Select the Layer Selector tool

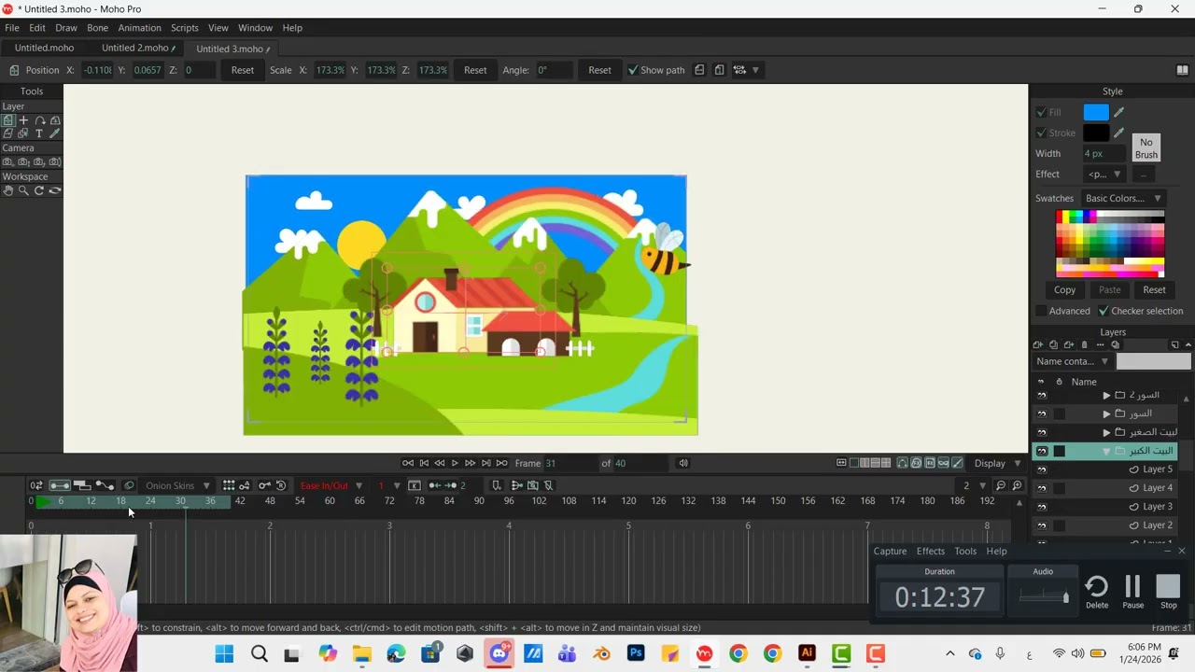tap(23, 133)
